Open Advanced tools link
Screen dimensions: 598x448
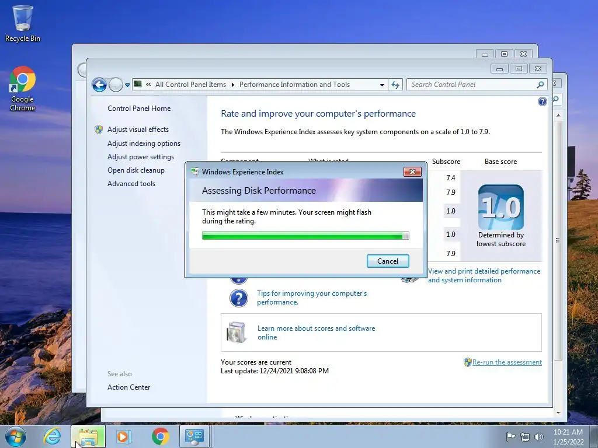click(x=131, y=184)
